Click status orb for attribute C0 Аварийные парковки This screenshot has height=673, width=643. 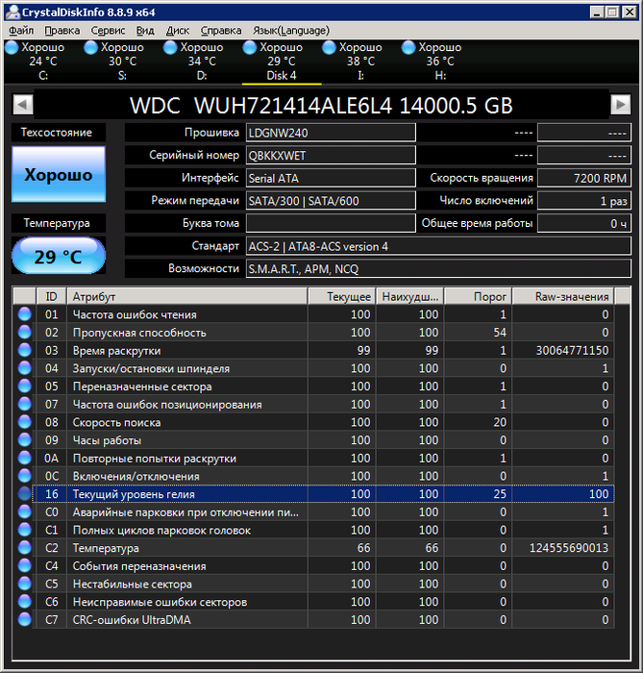(24, 512)
